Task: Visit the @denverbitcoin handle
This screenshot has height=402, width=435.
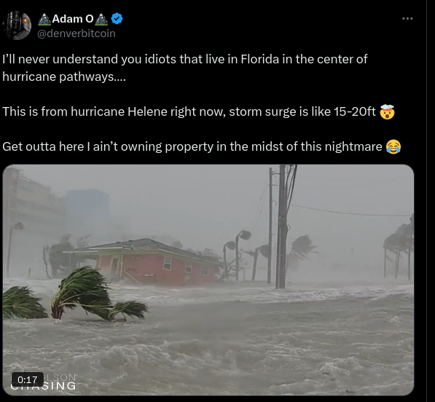Action: pos(77,33)
